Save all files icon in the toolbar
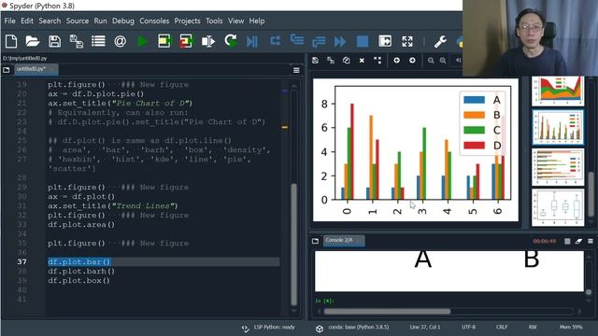This screenshot has height=336, width=598. click(77, 41)
